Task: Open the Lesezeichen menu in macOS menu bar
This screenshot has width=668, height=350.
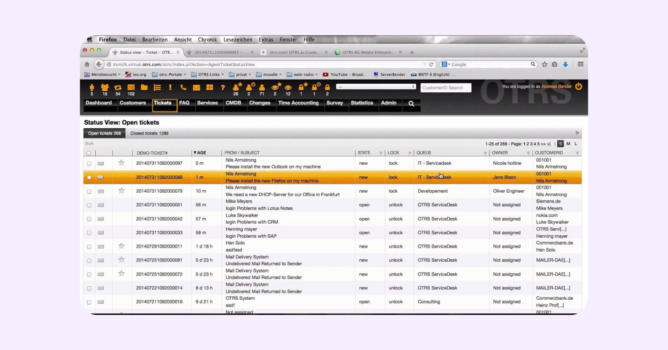Action: coord(238,40)
